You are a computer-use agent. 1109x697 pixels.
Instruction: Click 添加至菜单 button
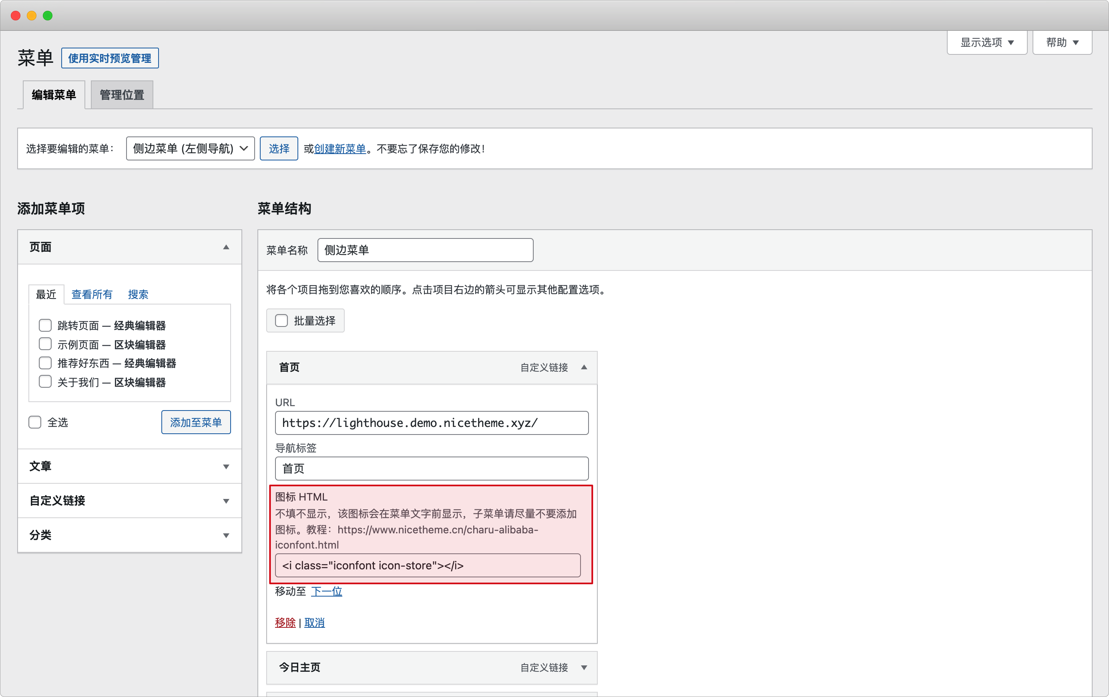coord(196,422)
